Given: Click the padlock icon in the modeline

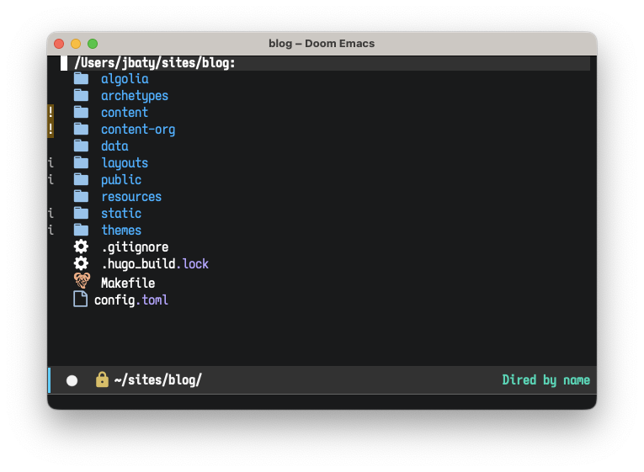Looking at the screenshot, I should click(102, 379).
